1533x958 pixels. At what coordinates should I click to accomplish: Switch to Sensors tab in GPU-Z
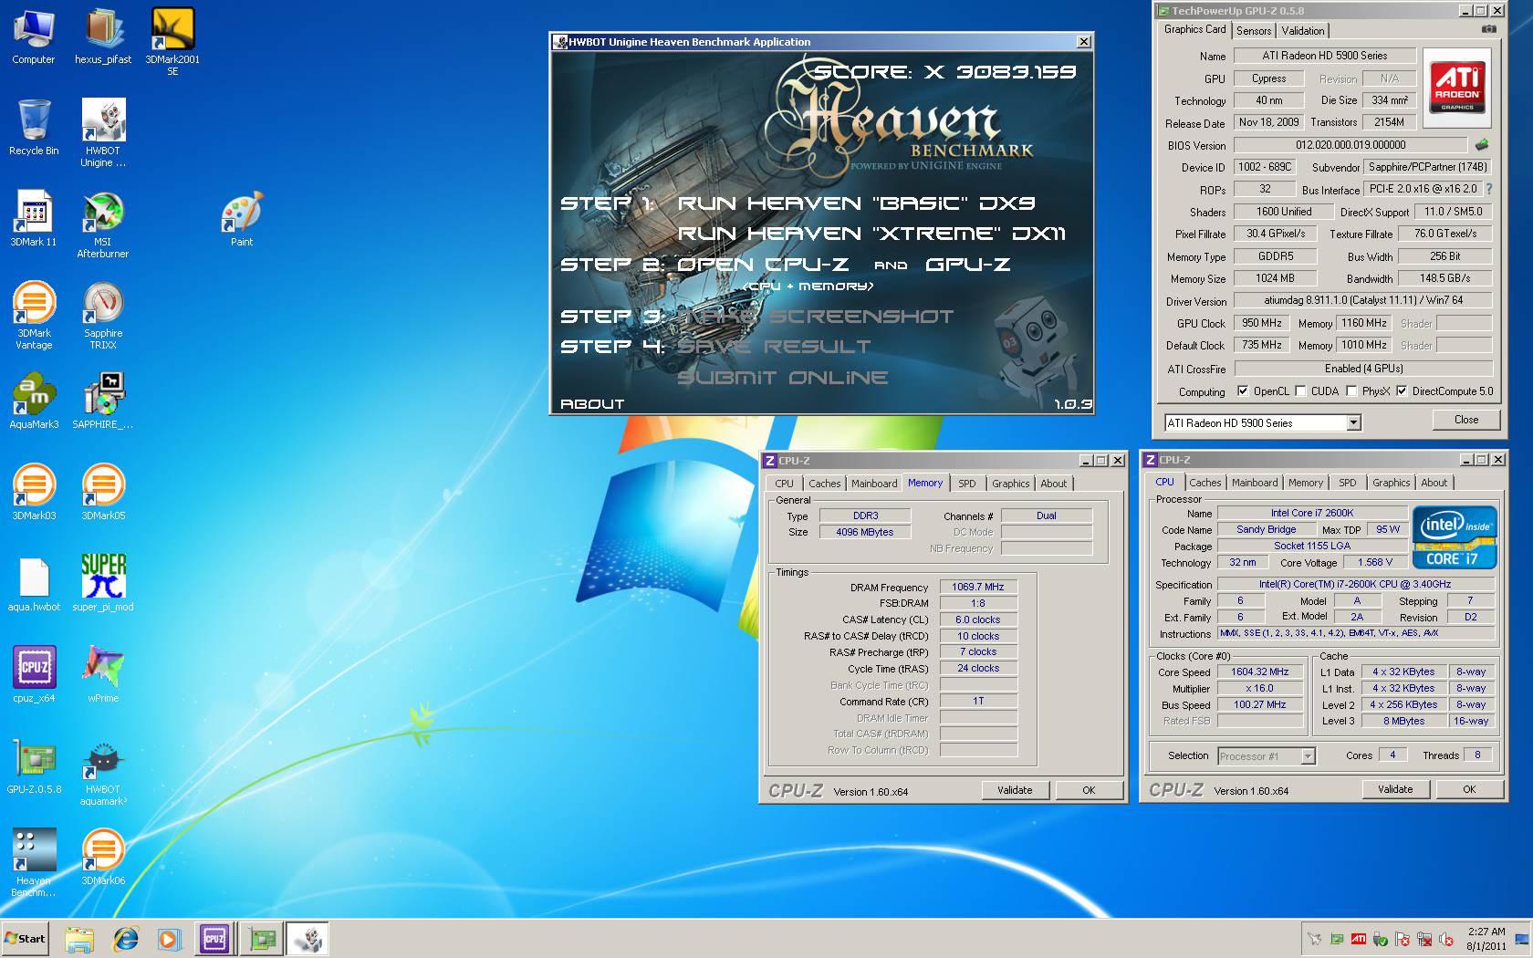point(1254,30)
